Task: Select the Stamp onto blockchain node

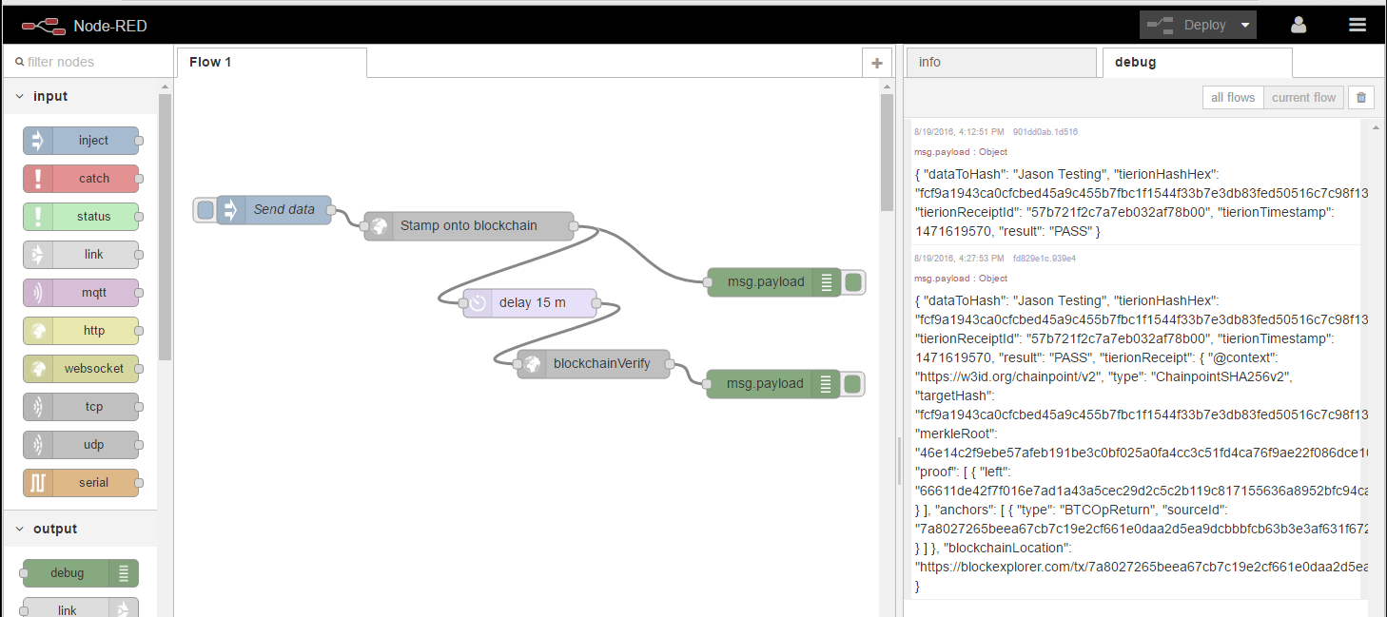Action: [469, 226]
